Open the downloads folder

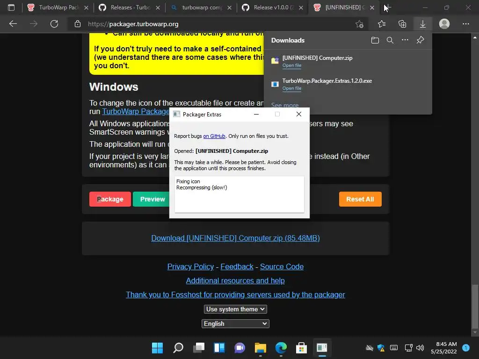pos(375,40)
